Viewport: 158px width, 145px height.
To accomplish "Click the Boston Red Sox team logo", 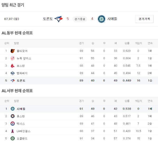I will (12, 66).
